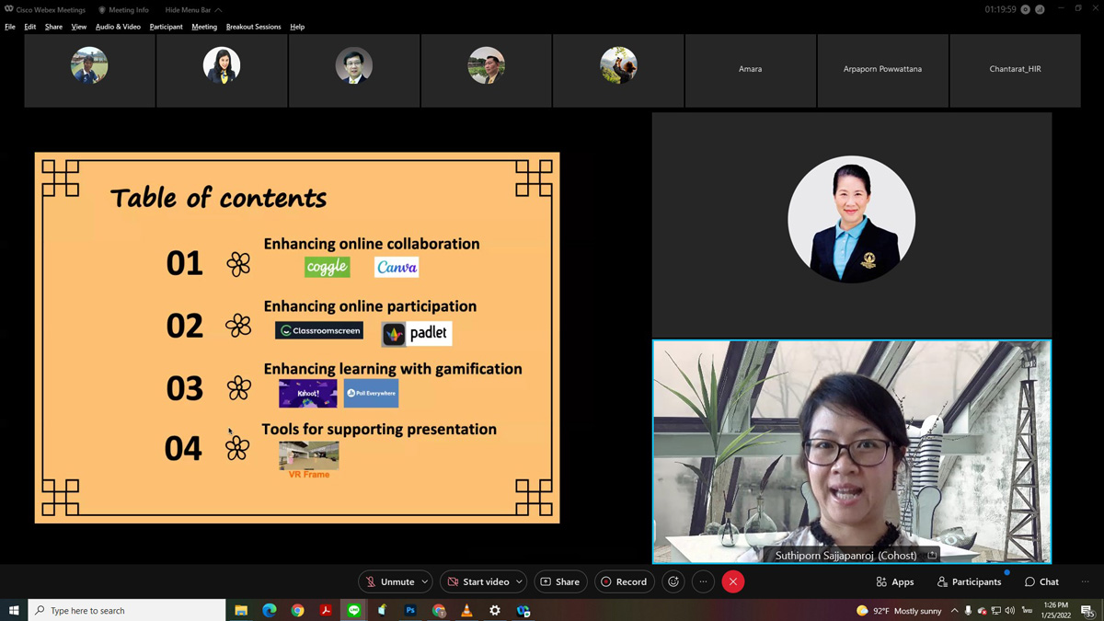Screen dimensions: 1104x621
Task: Expand the audio options arrow beside Unmute
Action: pos(425,581)
